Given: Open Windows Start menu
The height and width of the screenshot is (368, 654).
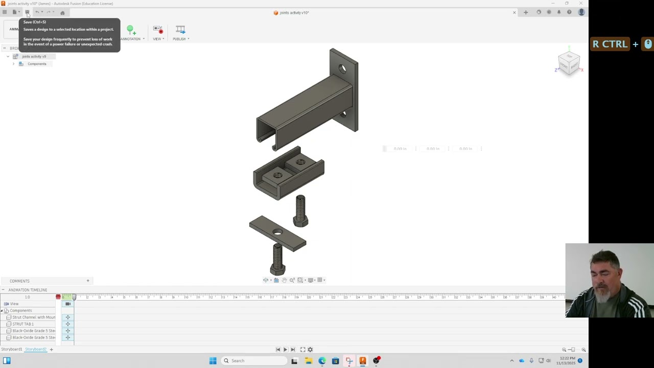Looking at the screenshot, I should (x=213, y=361).
